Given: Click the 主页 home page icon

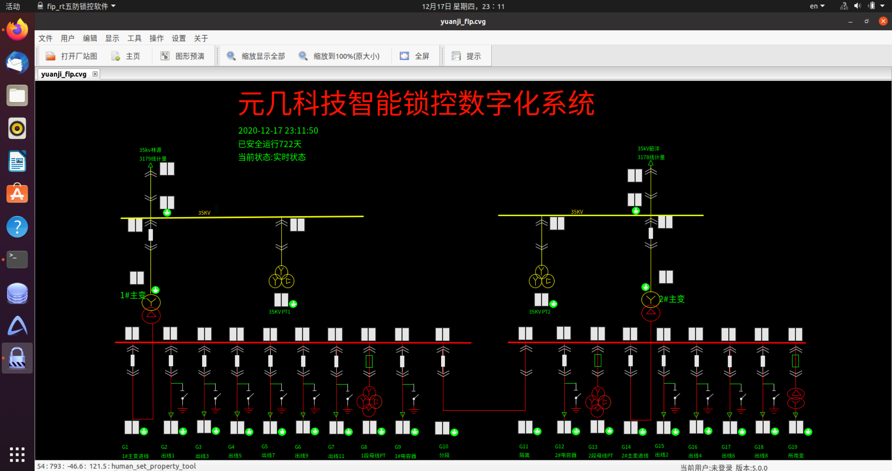Looking at the screenshot, I should tap(116, 56).
